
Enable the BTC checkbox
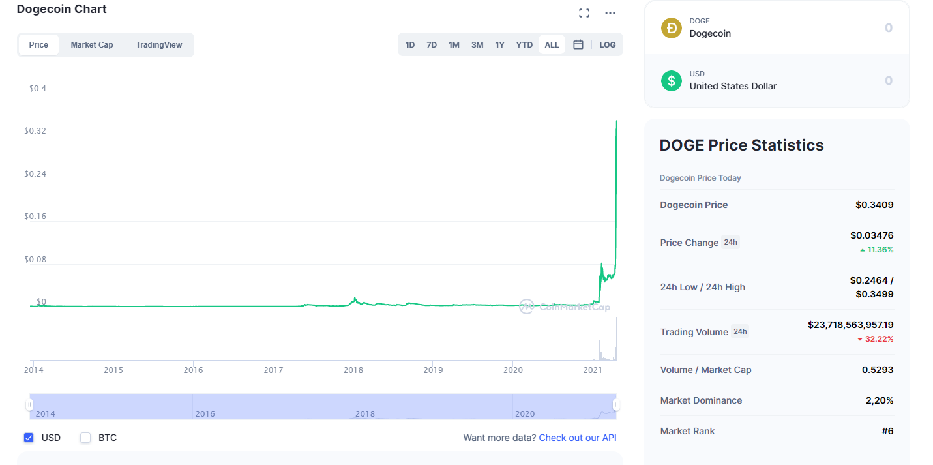[85, 438]
